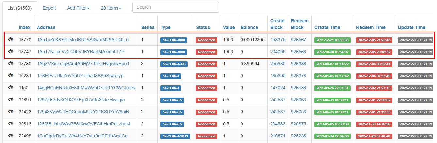The image size is (437, 143).
Task: Switch to the List (61560) tab
Action: 20,8
